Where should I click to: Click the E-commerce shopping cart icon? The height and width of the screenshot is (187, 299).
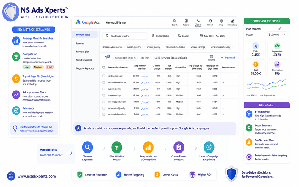pyautogui.click(x=249, y=114)
